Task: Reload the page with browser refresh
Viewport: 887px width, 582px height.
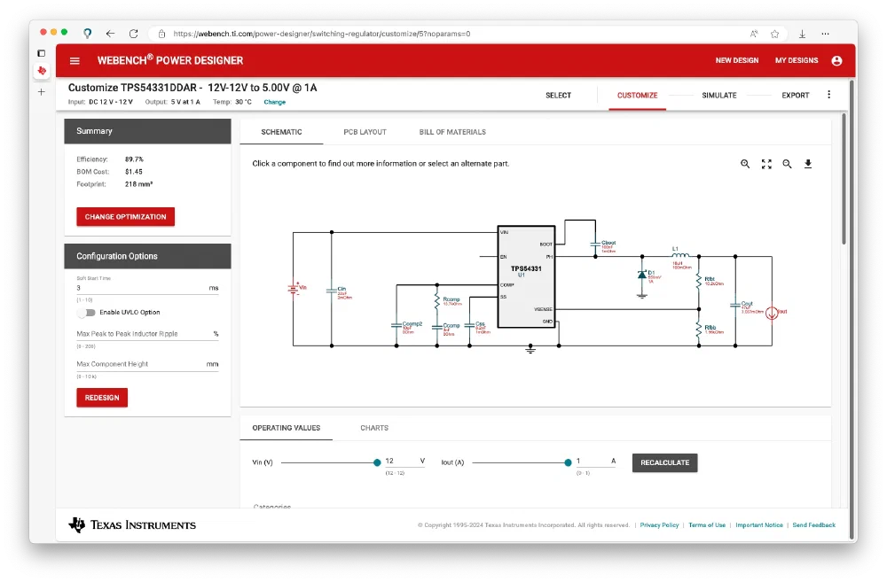Action: pyautogui.click(x=133, y=34)
